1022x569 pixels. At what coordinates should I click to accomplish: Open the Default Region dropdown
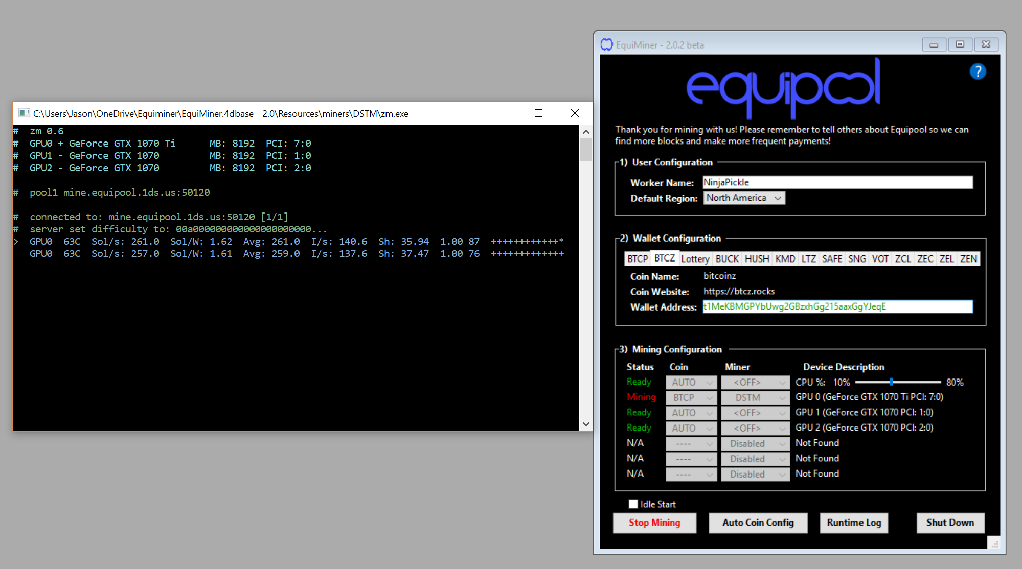click(x=744, y=198)
